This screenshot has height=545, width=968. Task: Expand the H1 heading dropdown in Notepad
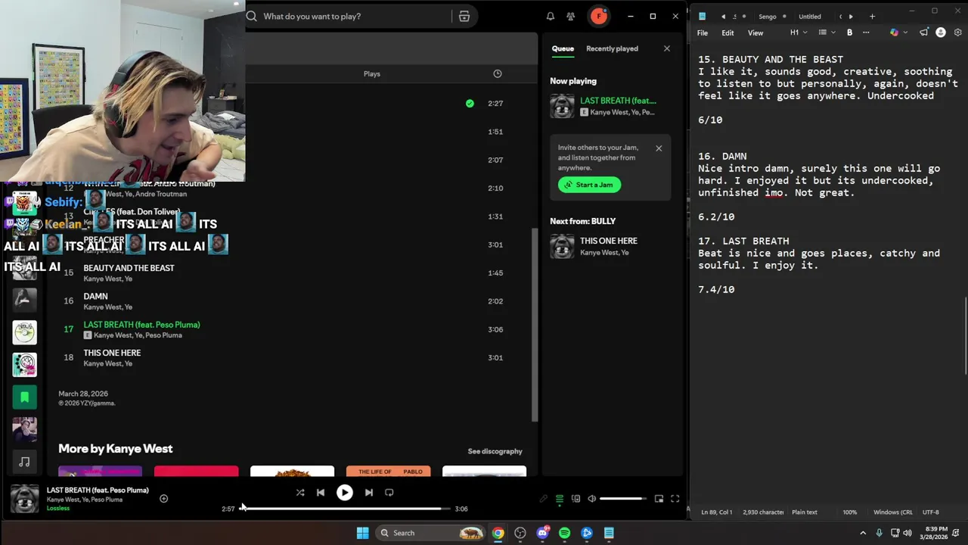tap(799, 33)
